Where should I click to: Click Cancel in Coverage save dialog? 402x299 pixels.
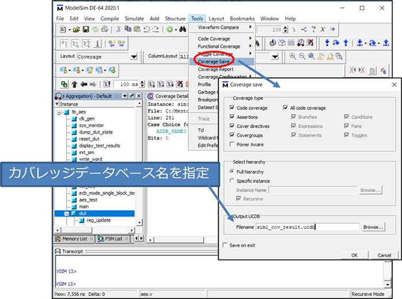384,255
